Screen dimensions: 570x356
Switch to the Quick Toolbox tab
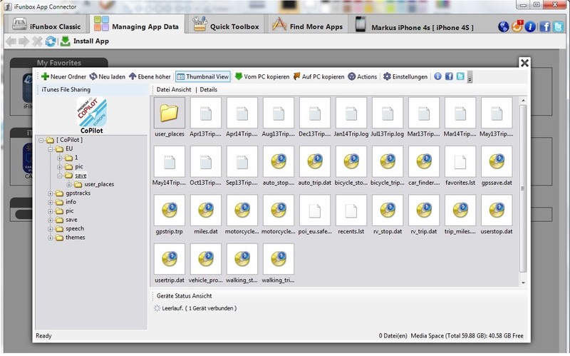click(227, 26)
